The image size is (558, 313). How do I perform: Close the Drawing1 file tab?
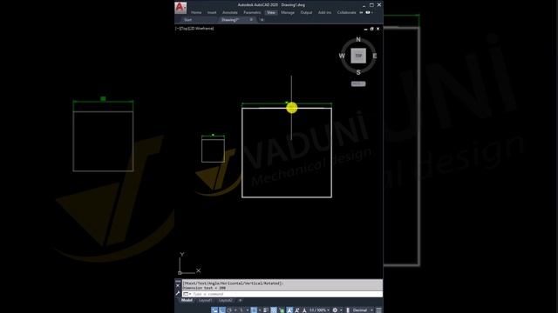251,20
